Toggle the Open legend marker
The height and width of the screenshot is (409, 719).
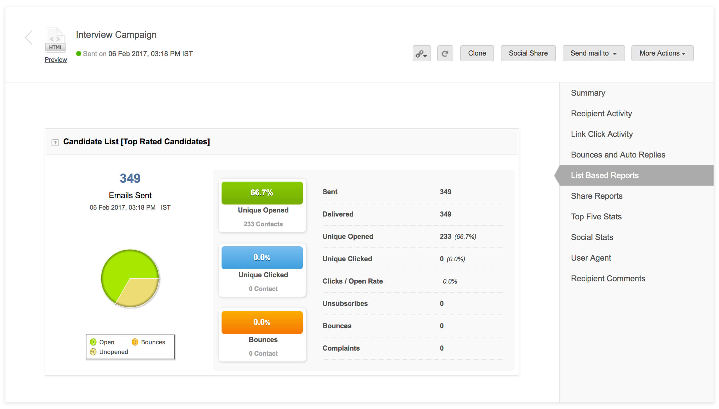click(x=93, y=342)
